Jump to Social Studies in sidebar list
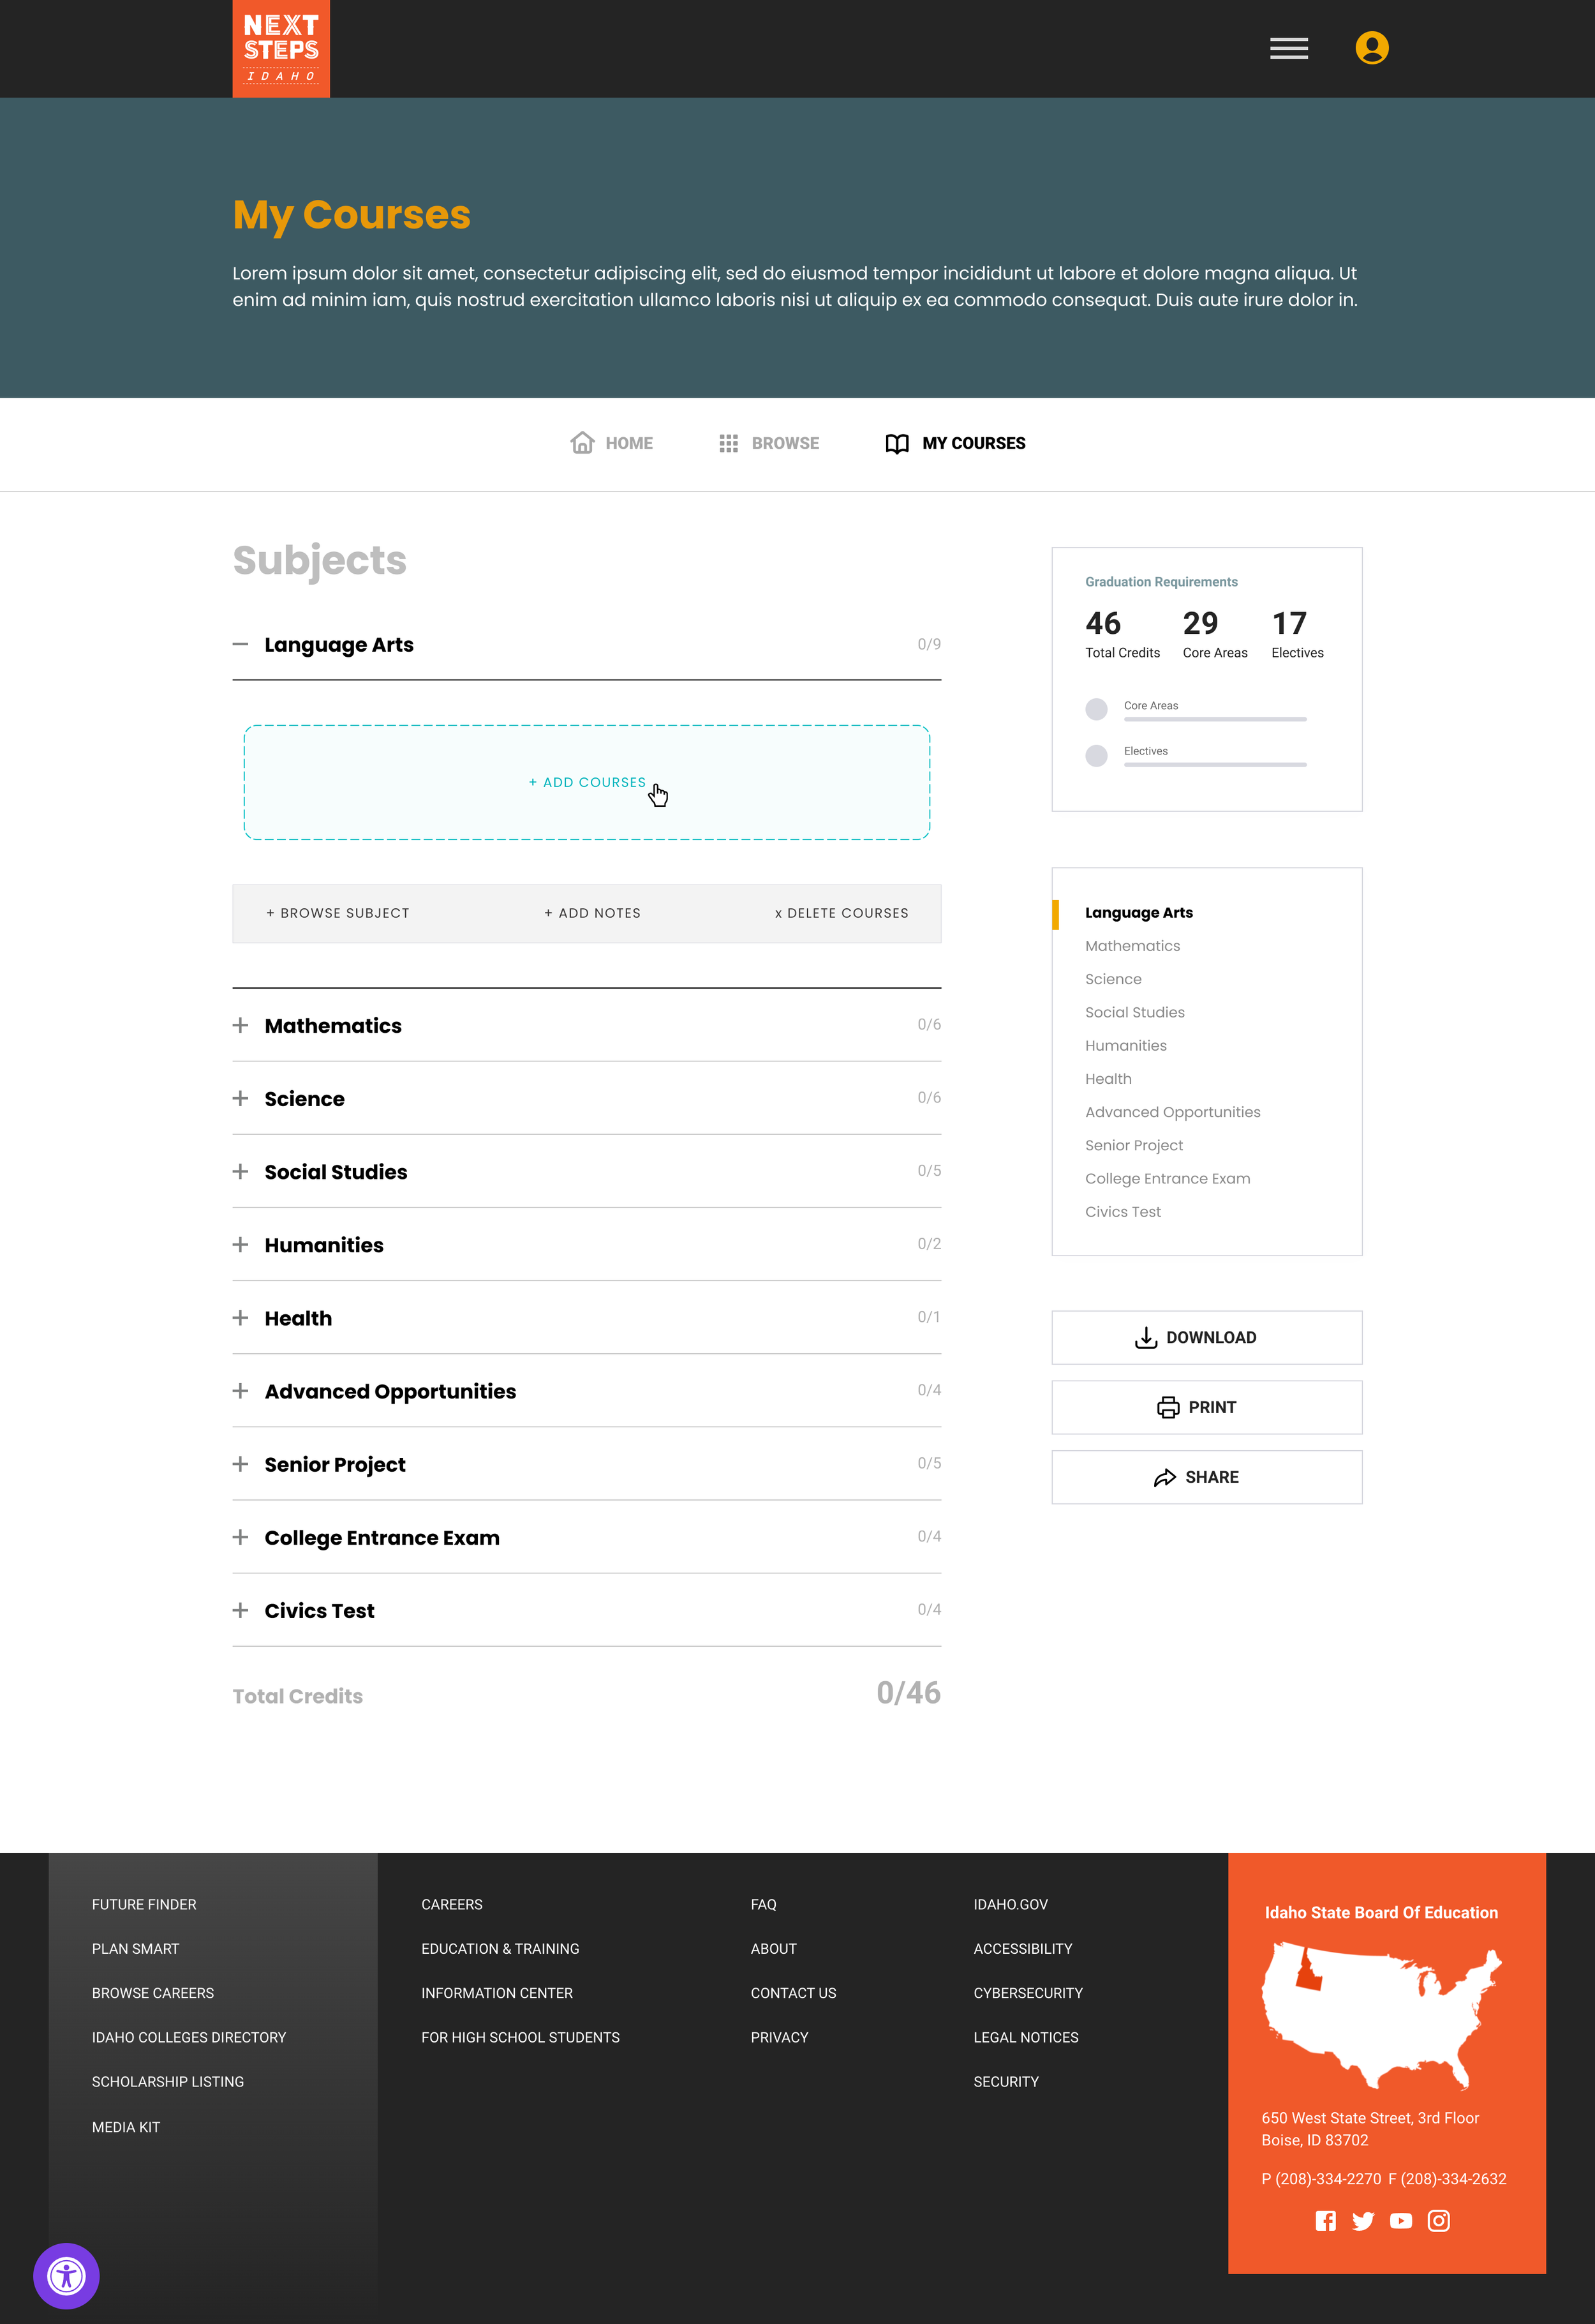The image size is (1595, 2324). pos(1134,1012)
